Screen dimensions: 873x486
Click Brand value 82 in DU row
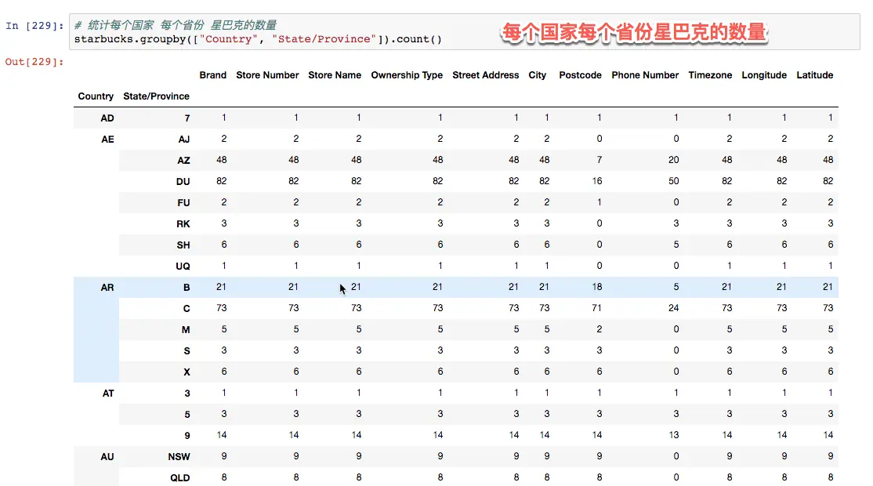click(x=222, y=181)
